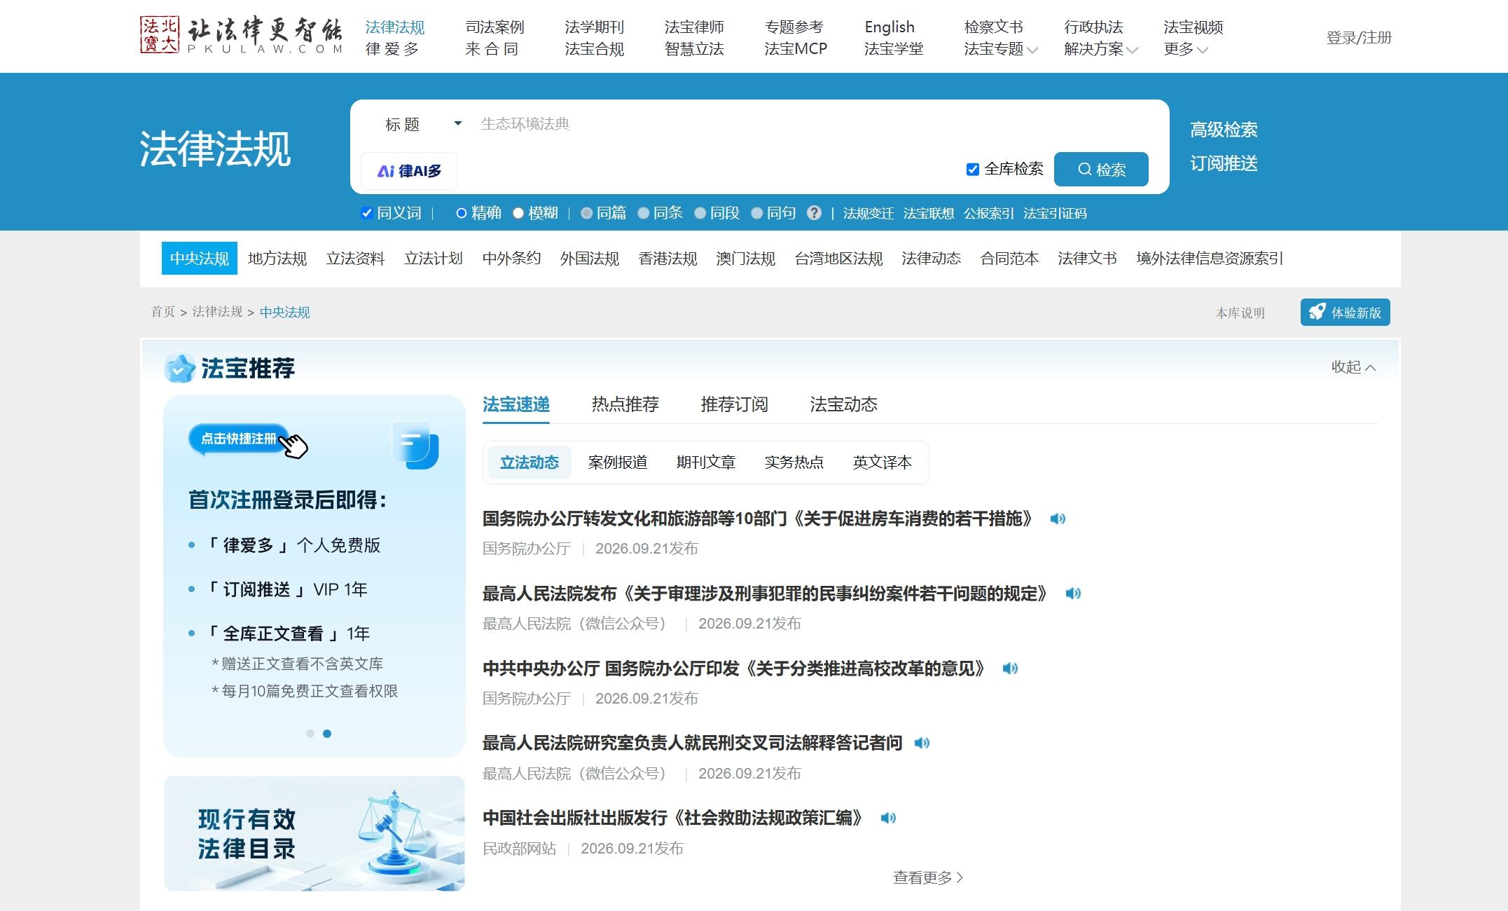Click the rocket 体验新版 button
Image resolution: width=1508 pixels, height=911 pixels.
[1345, 313]
